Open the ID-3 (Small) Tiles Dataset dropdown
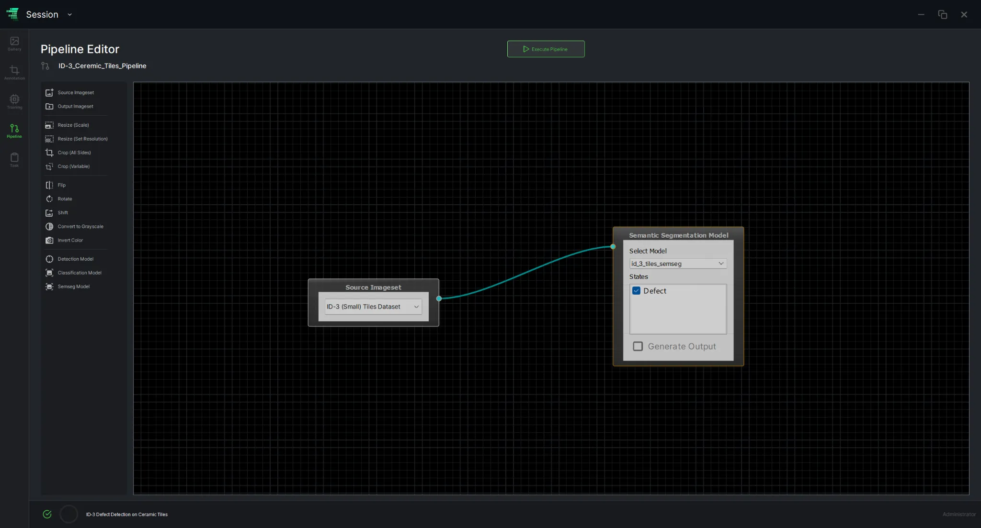The height and width of the screenshot is (528, 981). click(373, 307)
